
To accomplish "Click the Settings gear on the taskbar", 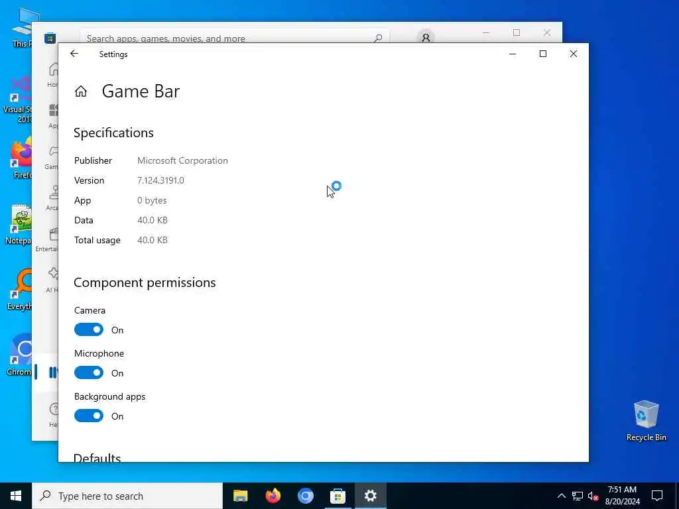I will [370, 496].
